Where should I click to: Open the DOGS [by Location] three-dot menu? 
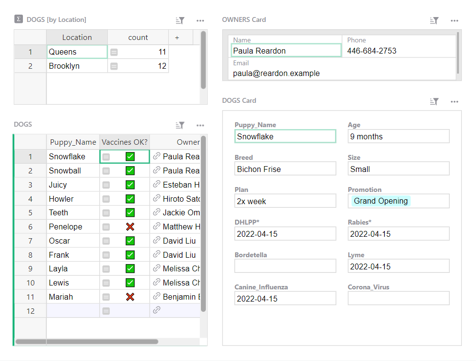click(x=200, y=20)
